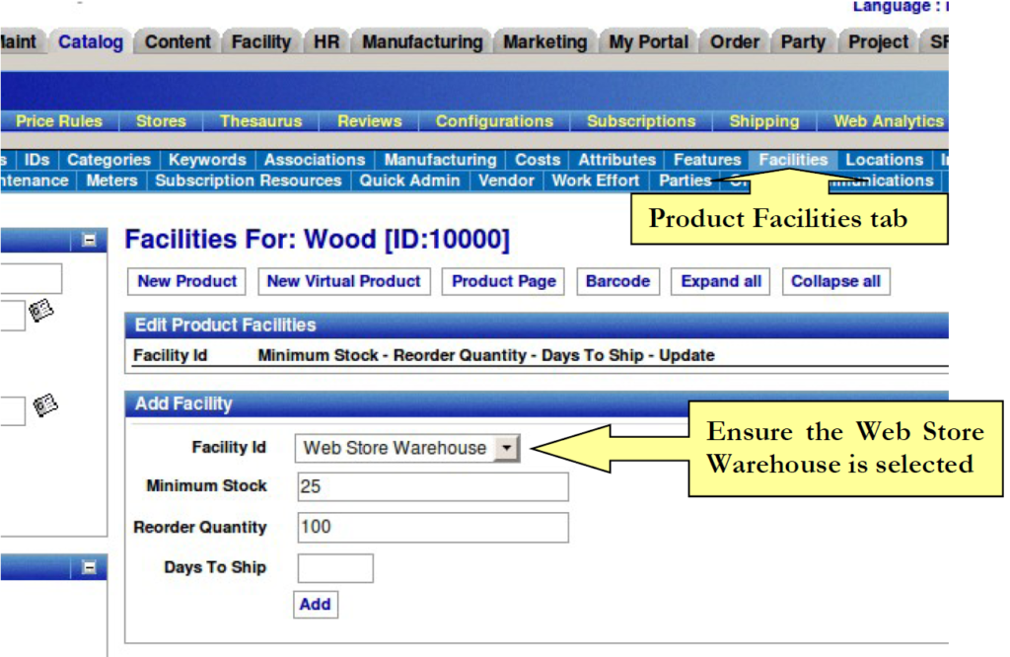Screen dimensions: 1010x657
Task: Click the lower lookup icon in the left panel
Action: coord(45,405)
